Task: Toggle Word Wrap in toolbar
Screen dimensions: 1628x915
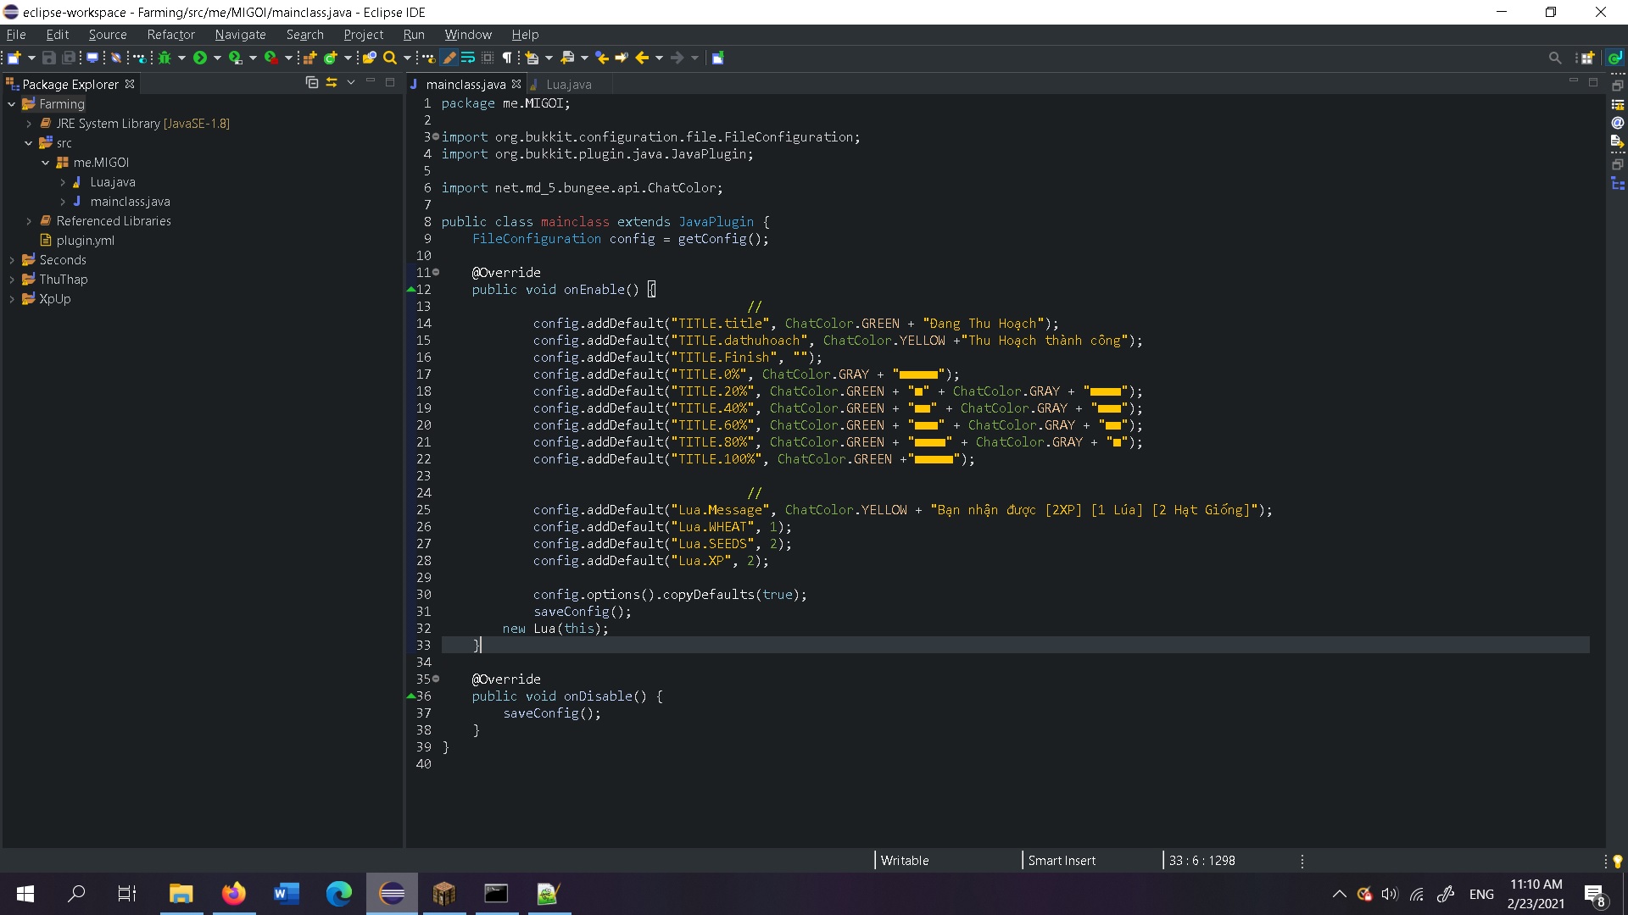Action: coord(467,58)
